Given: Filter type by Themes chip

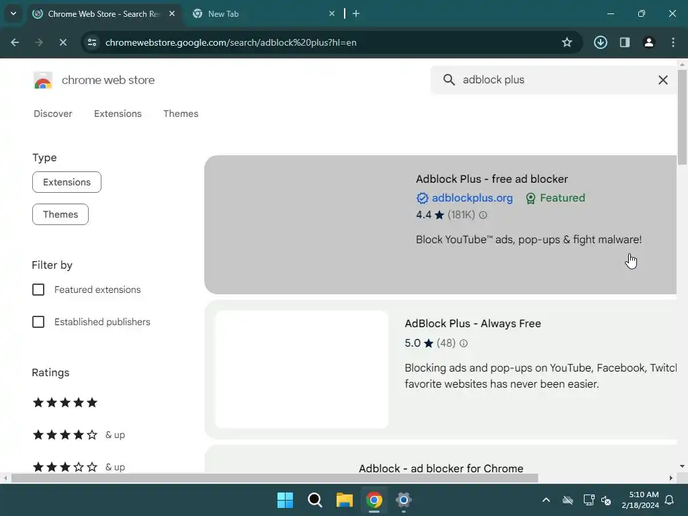Looking at the screenshot, I should [60, 214].
